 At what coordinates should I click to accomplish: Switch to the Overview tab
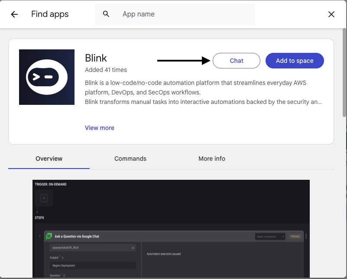point(49,159)
